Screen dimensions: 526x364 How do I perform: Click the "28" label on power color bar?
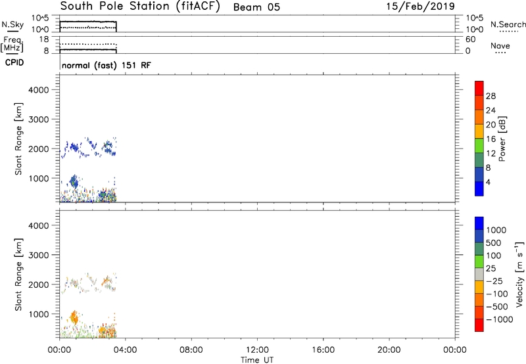tap(490, 96)
